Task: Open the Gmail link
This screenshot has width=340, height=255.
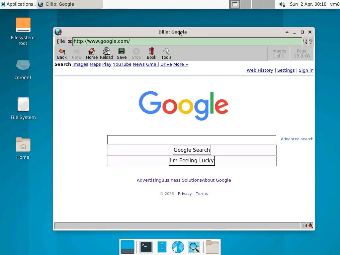Action: [152, 64]
